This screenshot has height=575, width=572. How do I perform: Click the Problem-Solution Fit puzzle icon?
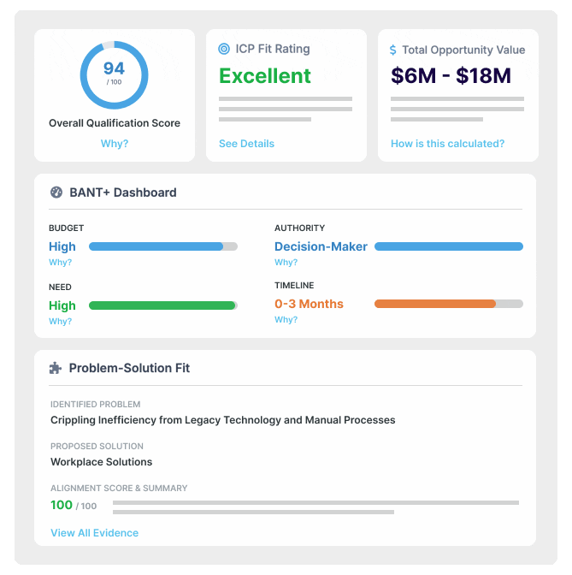tap(56, 368)
